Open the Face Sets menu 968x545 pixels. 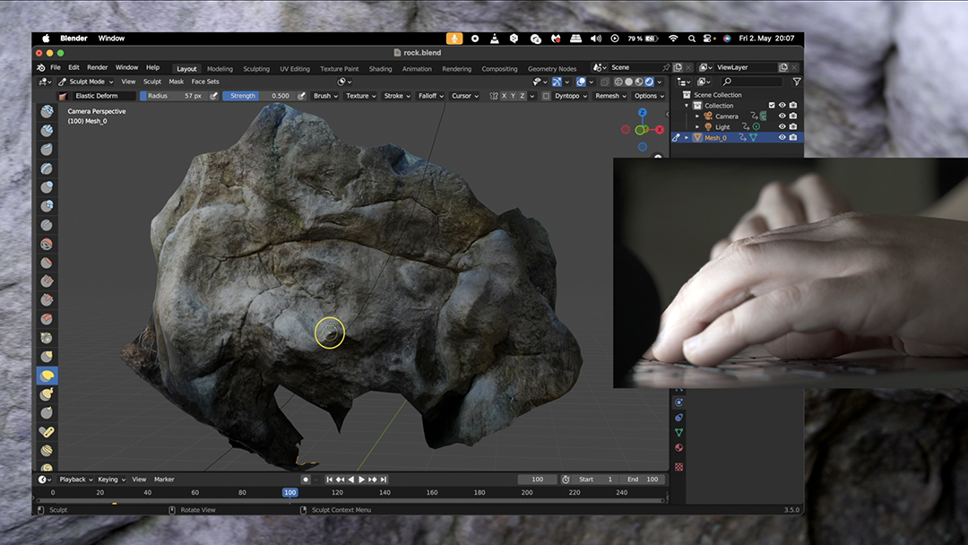[205, 82]
